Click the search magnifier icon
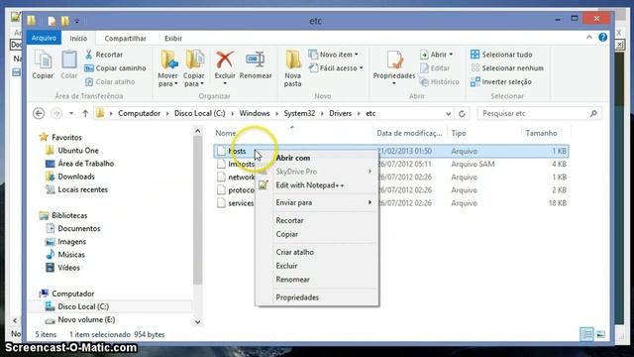The image size is (634, 357). click(x=593, y=114)
